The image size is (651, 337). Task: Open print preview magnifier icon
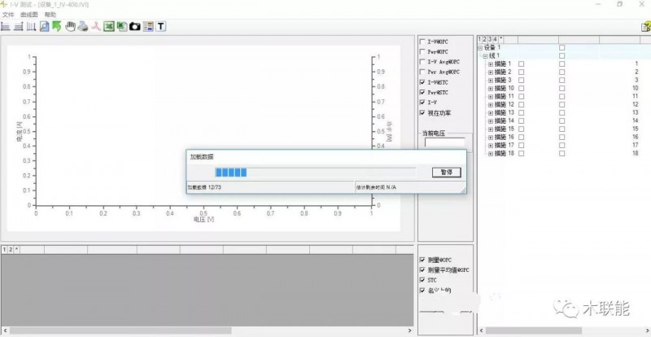coord(44,27)
